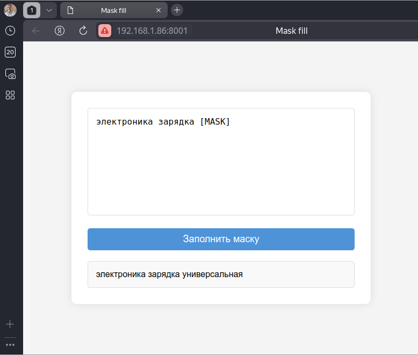Close the Mask fill tab
Screen dimensions: 418x355
(x=158, y=10)
